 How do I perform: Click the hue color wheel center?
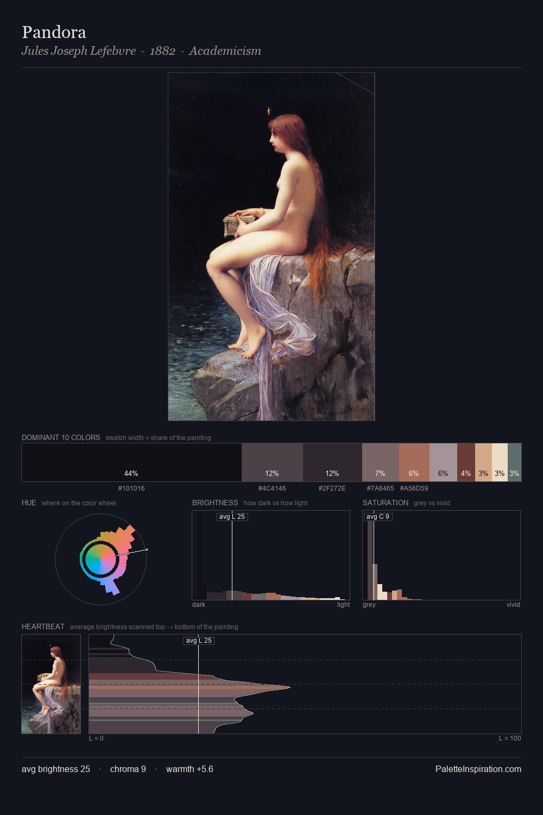pos(100,559)
